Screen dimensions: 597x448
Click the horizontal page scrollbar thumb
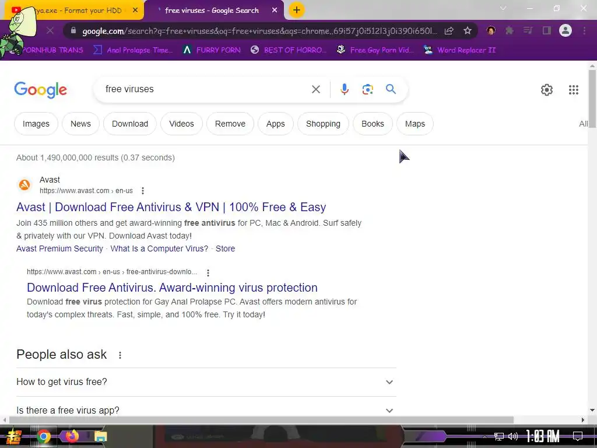(261, 420)
